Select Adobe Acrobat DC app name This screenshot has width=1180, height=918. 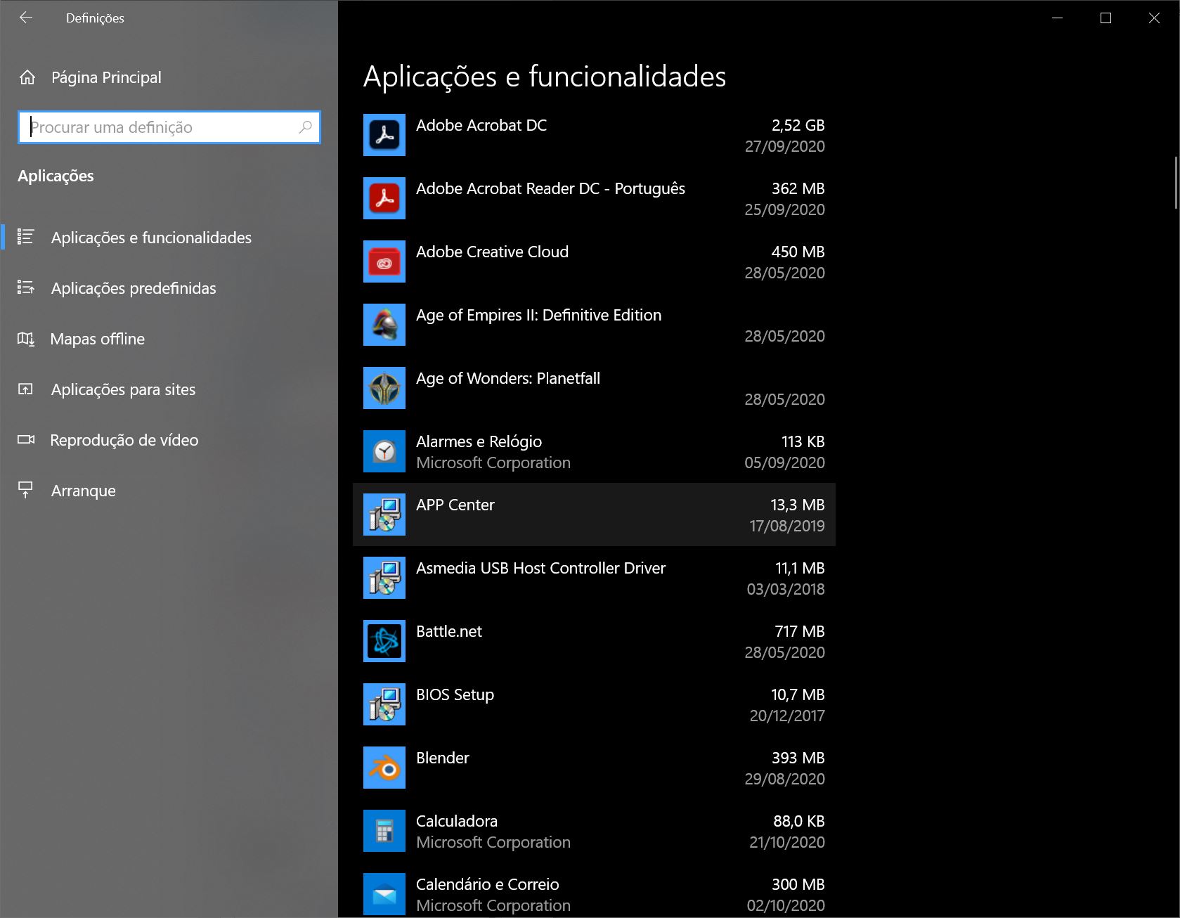click(481, 125)
